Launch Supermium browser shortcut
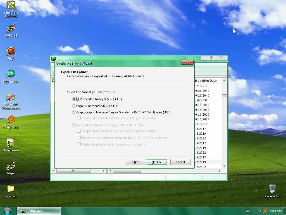 [x=11, y=76]
